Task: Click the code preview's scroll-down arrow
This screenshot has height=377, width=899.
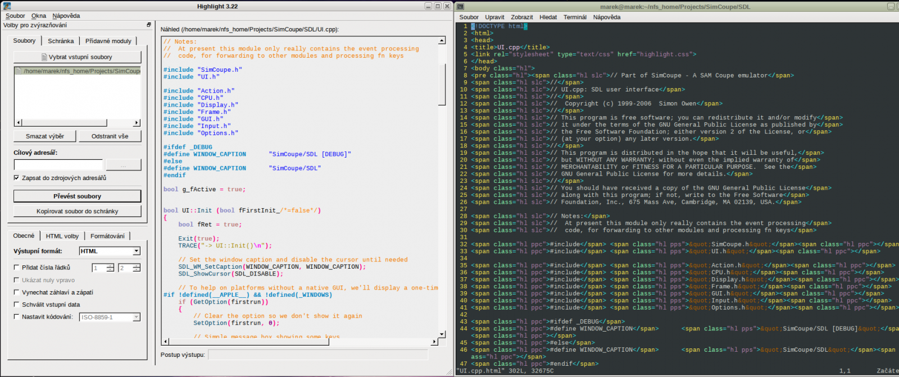Action: point(442,334)
